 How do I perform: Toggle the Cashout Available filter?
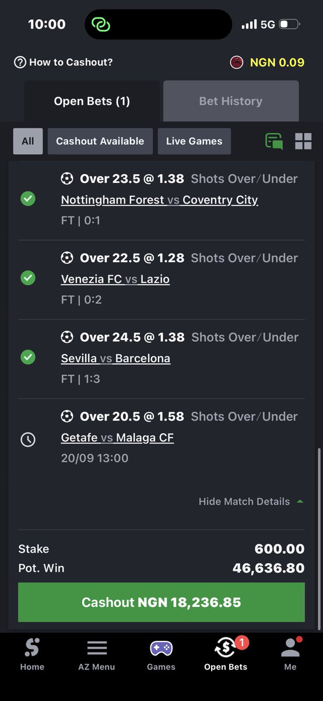(x=100, y=141)
